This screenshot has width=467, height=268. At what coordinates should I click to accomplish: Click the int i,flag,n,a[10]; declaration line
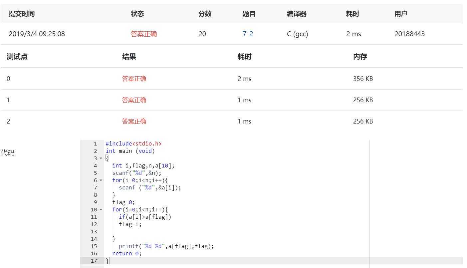(x=143, y=165)
